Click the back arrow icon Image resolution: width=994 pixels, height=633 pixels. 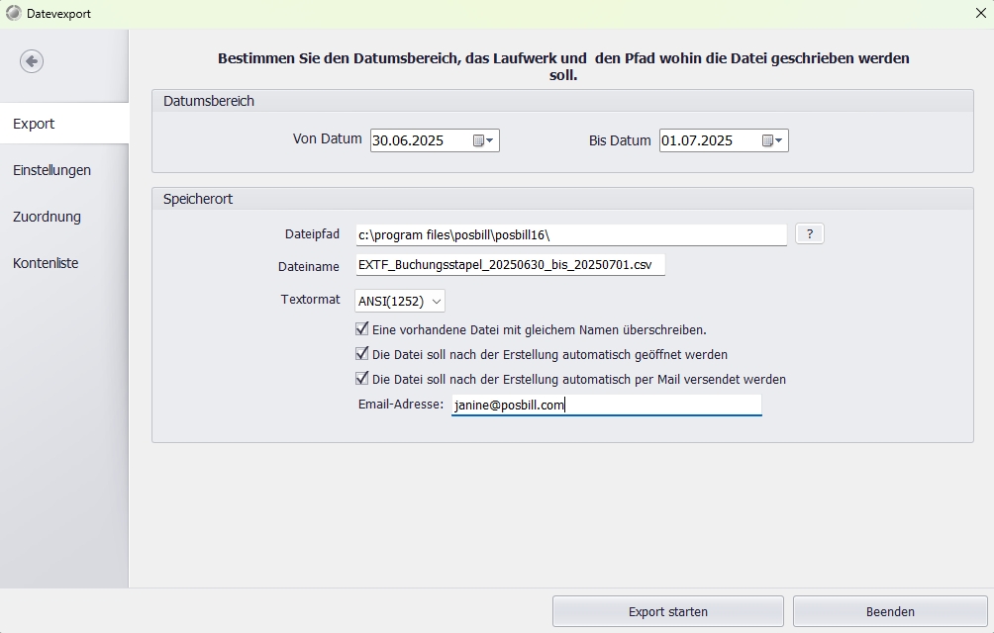coord(32,61)
